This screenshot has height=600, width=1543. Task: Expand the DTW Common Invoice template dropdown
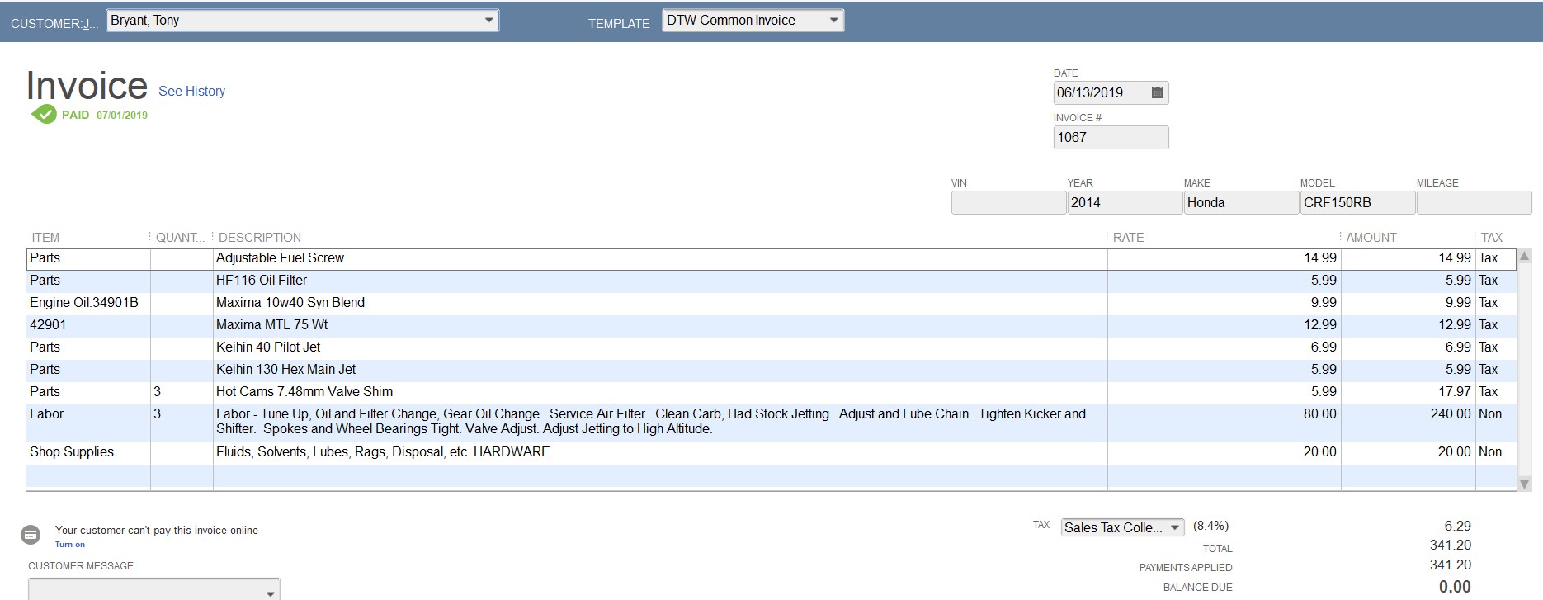tap(833, 21)
